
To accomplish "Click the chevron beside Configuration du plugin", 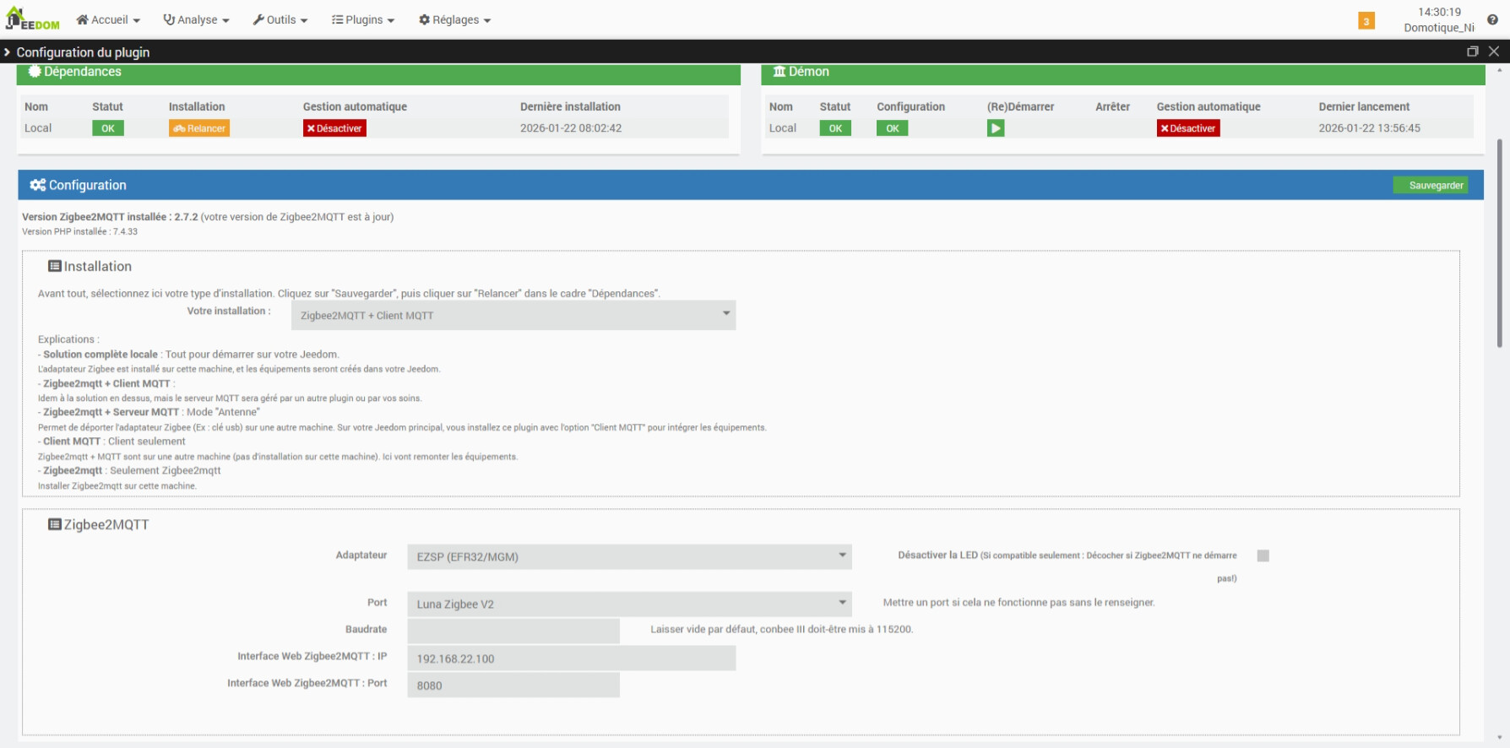I will coord(8,52).
